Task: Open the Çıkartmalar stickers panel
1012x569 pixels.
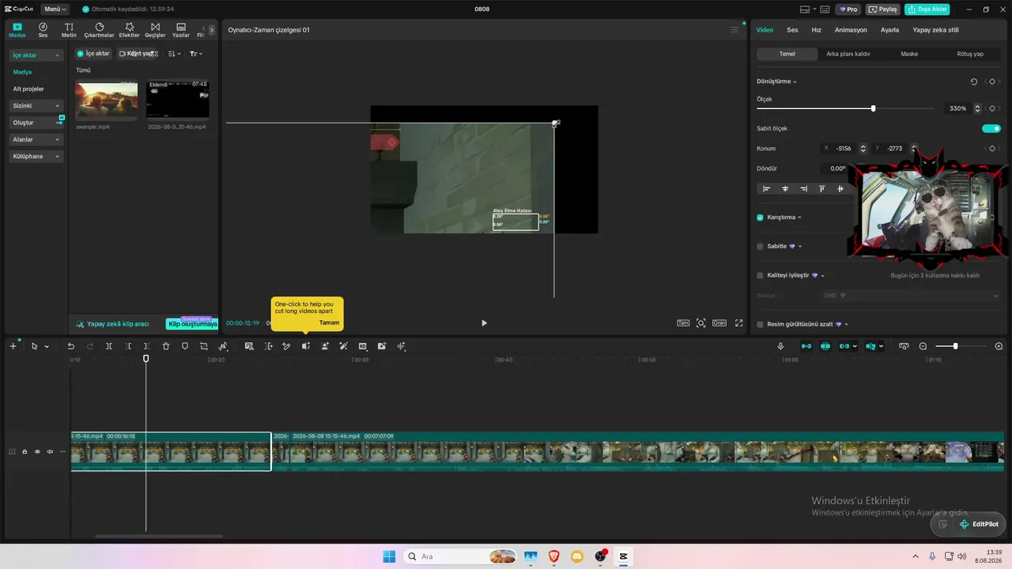Action: (x=100, y=29)
